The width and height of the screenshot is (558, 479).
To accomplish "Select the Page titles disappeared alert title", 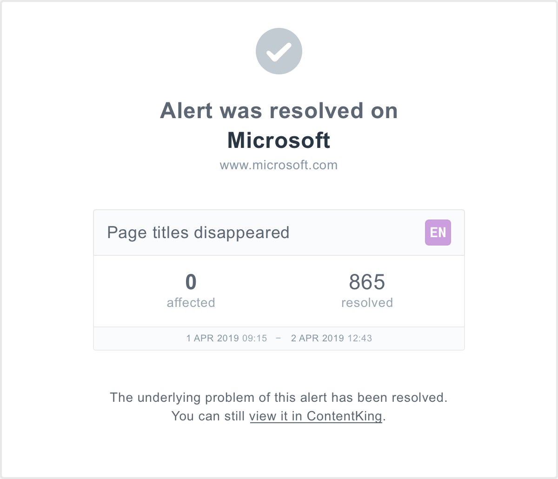I will tap(198, 233).
